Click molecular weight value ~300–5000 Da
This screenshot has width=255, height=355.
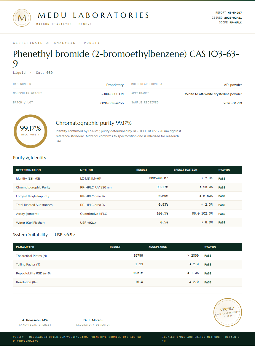[112, 94]
